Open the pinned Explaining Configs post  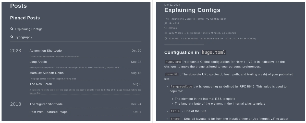tap(29, 29)
